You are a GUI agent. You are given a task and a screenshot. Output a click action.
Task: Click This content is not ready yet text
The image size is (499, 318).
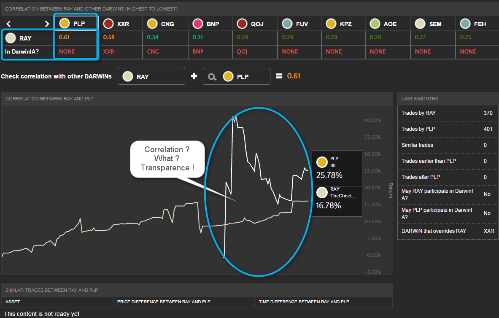pos(42,314)
